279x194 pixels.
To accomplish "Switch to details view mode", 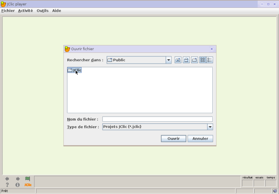I will coord(210,60).
